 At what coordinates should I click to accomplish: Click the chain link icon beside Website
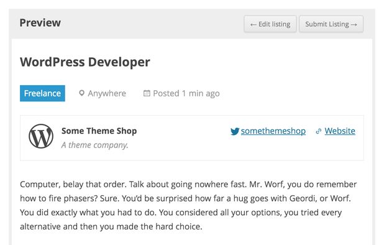(318, 131)
